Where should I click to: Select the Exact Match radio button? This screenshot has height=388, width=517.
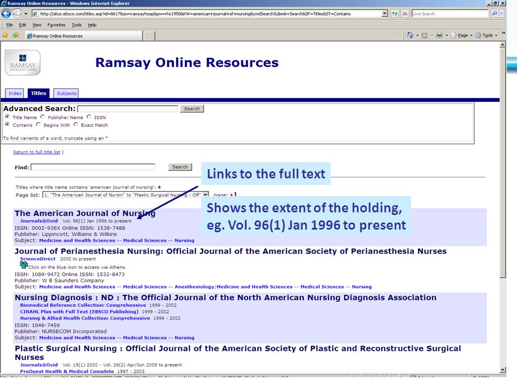pyautogui.click(x=76, y=124)
